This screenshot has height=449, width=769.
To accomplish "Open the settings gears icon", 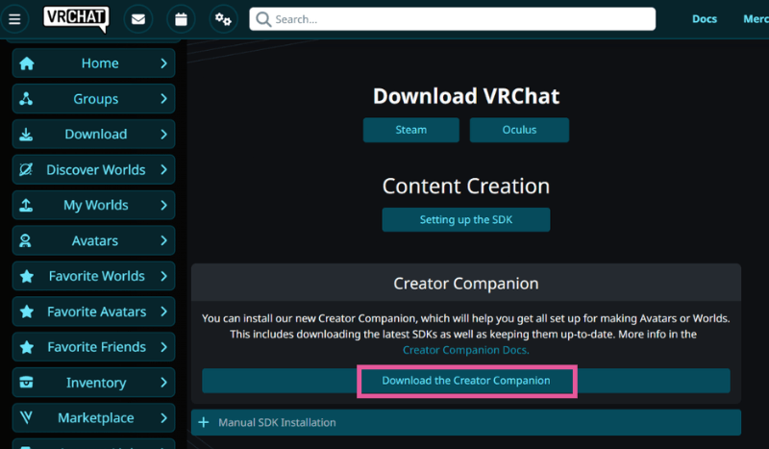I will (223, 19).
